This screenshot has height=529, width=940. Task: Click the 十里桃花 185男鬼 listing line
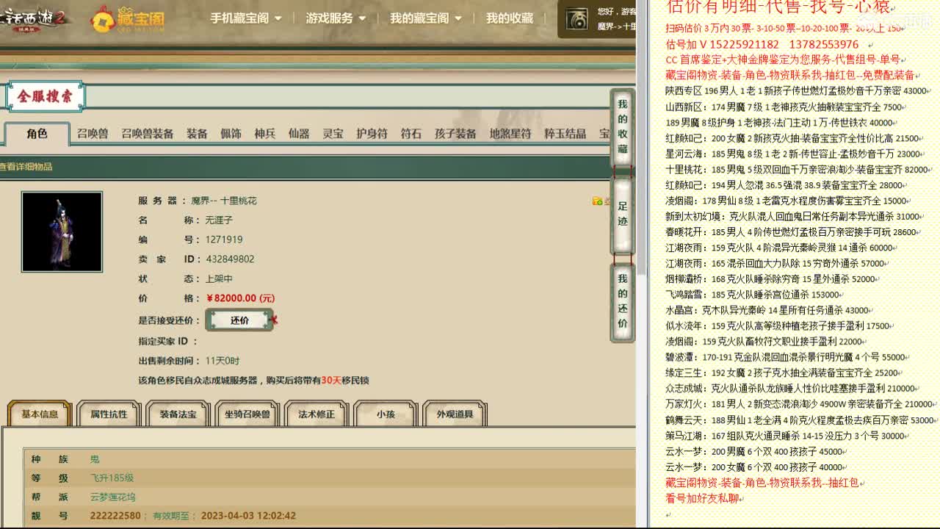pyautogui.click(x=798, y=169)
